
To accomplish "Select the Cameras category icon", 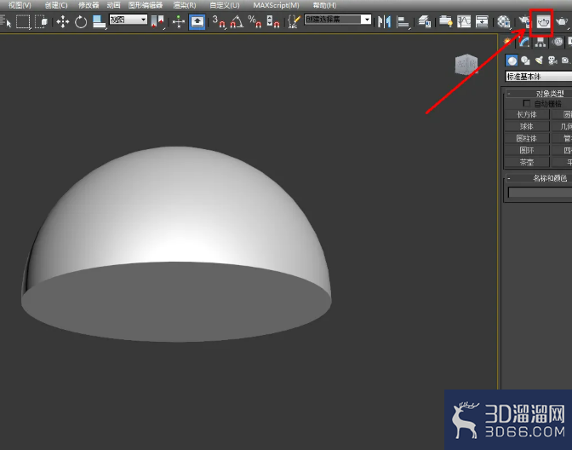I will tap(552, 61).
